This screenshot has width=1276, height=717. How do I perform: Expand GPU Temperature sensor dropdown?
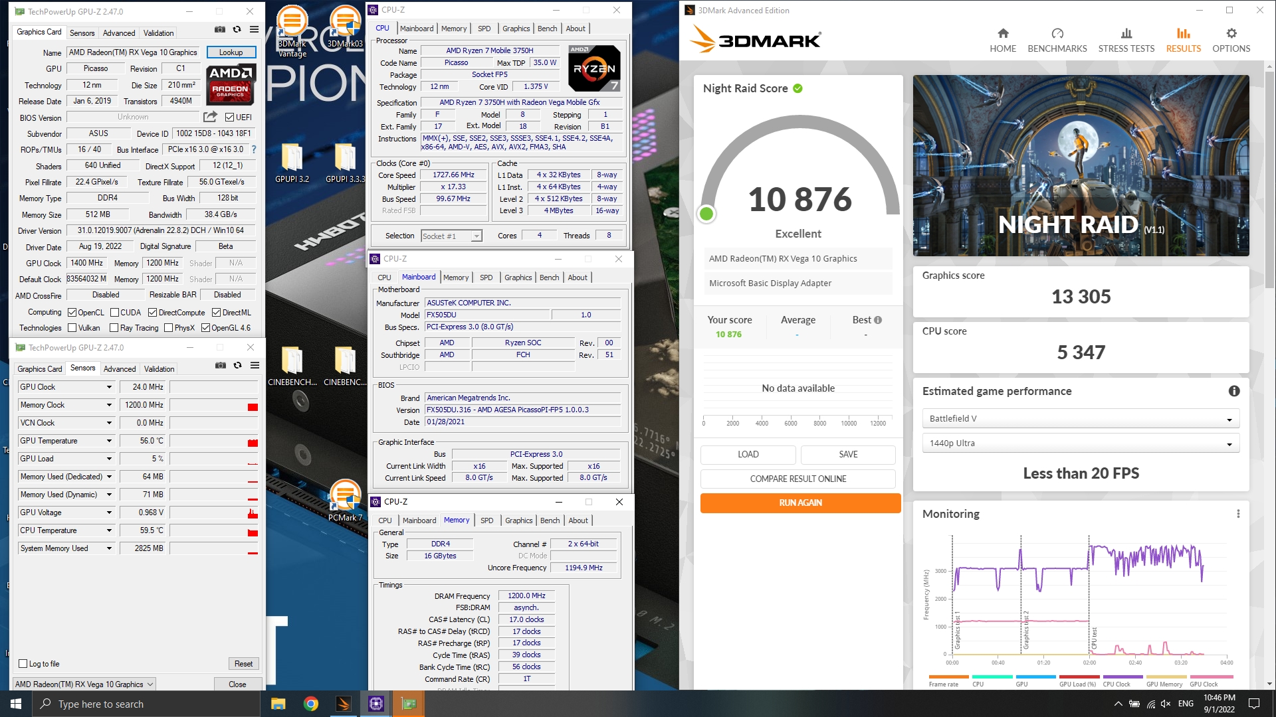pyautogui.click(x=109, y=441)
